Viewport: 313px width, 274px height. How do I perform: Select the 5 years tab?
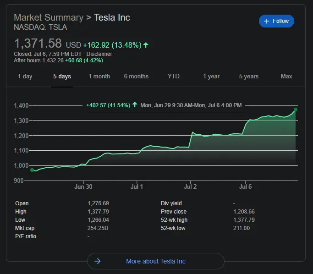click(x=248, y=77)
